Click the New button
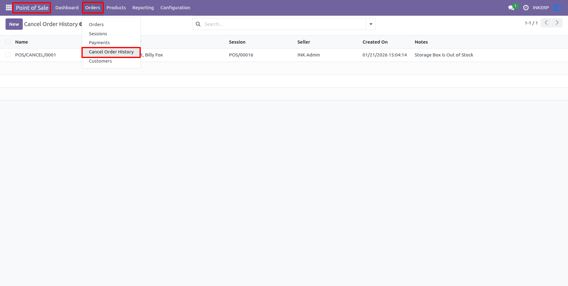Screen dimensions: 568x286 14,24
